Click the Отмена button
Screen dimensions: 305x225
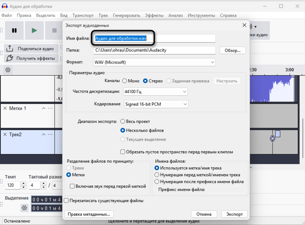[x=204, y=214]
